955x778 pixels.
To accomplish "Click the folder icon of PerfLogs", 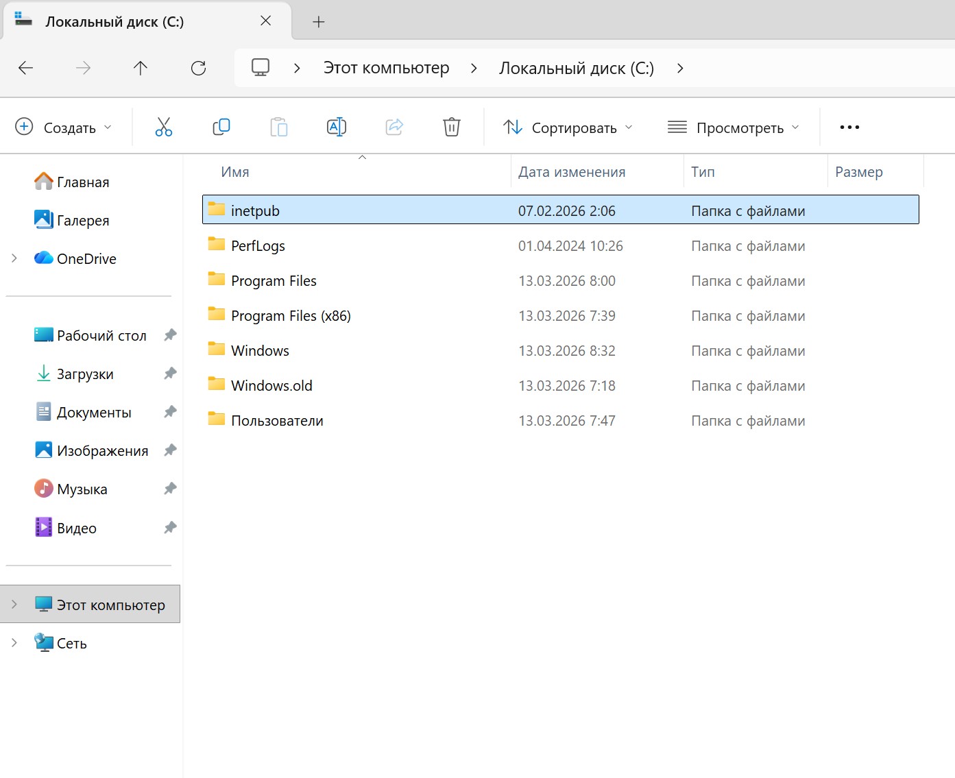I will click(x=217, y=244).
